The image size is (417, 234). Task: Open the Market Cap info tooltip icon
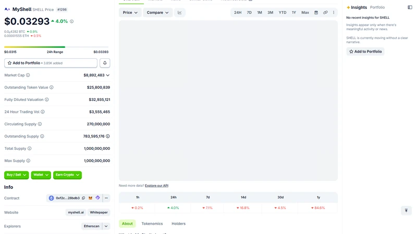pyautogui.click(x=28, y=75)
